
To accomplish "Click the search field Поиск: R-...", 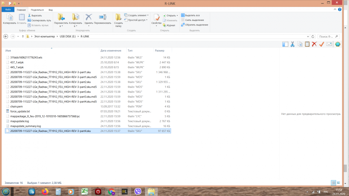I will pos(328,37).
